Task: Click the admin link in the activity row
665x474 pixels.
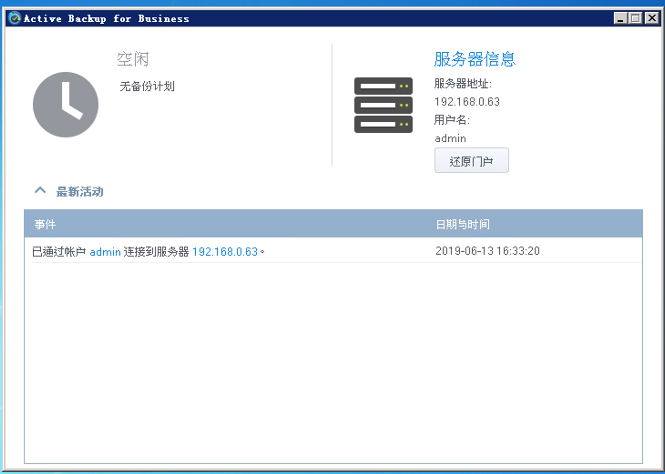Action: point(105,252)
